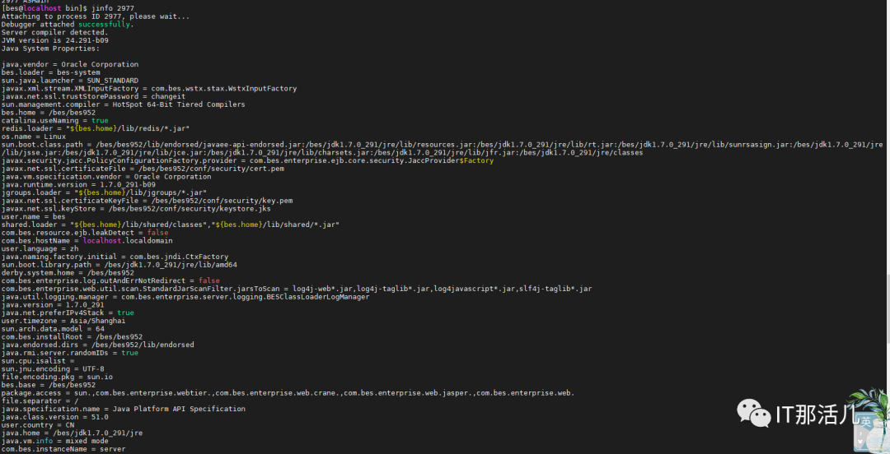Click the os.name = Linux line
890x454 pixels.
[x=34, y=137]
